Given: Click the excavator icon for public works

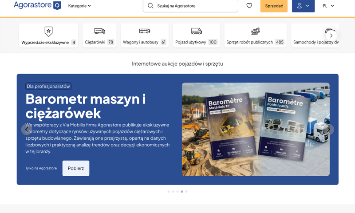Looking at the screenshot, I should pos(256,31).
